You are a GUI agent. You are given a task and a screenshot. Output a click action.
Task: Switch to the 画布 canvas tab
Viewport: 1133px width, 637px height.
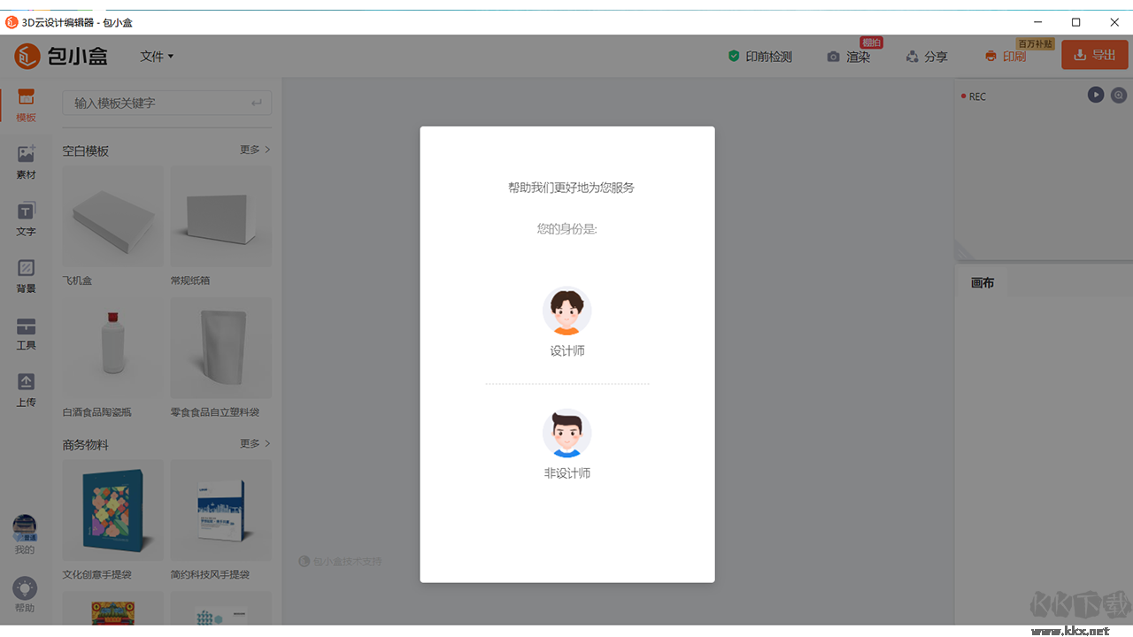pos(983,283)
